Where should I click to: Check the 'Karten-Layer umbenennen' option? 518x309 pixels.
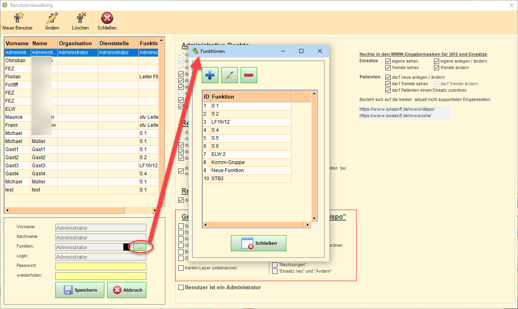coord(181,268)
